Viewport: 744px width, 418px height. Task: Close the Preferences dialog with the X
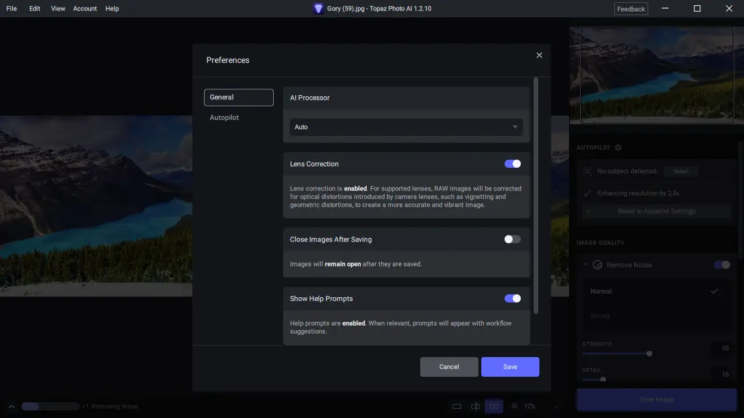click(539, 55)
